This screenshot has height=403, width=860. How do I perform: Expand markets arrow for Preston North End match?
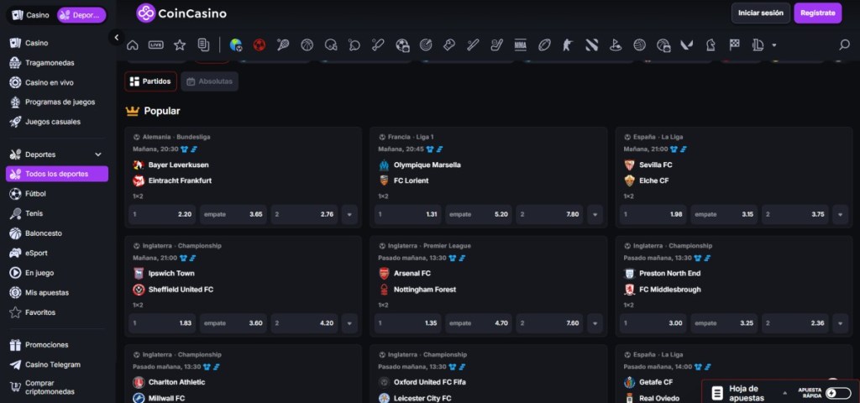click(x=840, y=323)
